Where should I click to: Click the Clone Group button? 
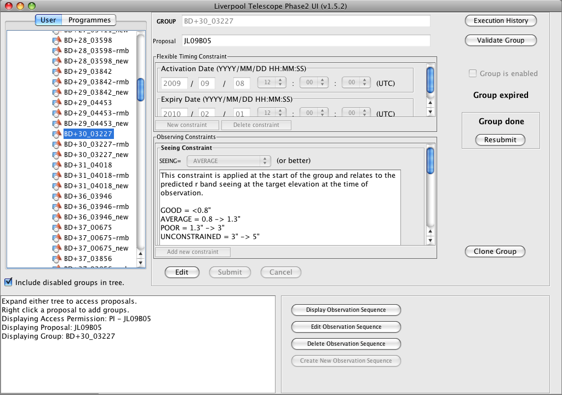[495, 252]
